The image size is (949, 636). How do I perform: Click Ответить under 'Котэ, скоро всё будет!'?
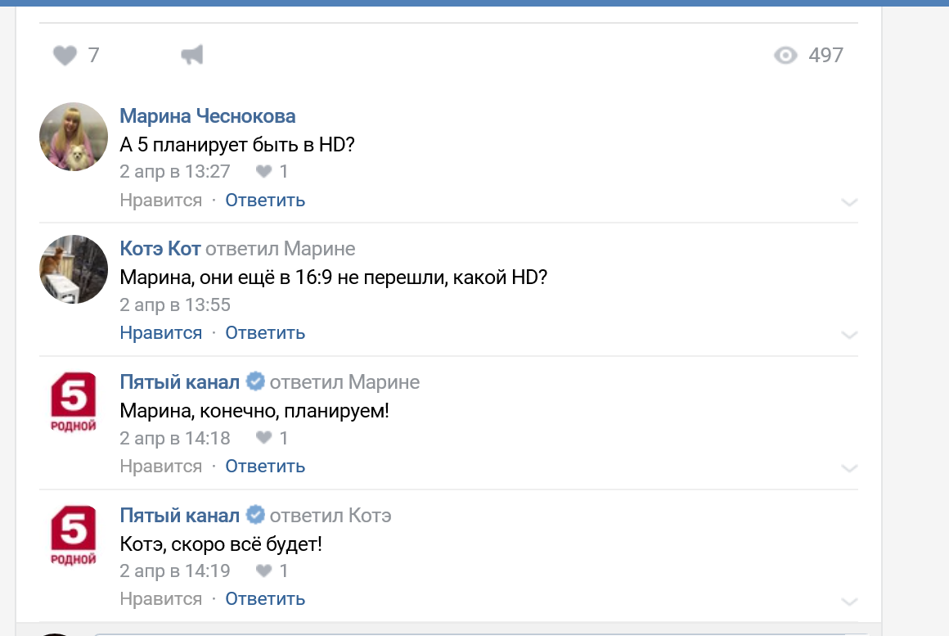pos(265,599)
